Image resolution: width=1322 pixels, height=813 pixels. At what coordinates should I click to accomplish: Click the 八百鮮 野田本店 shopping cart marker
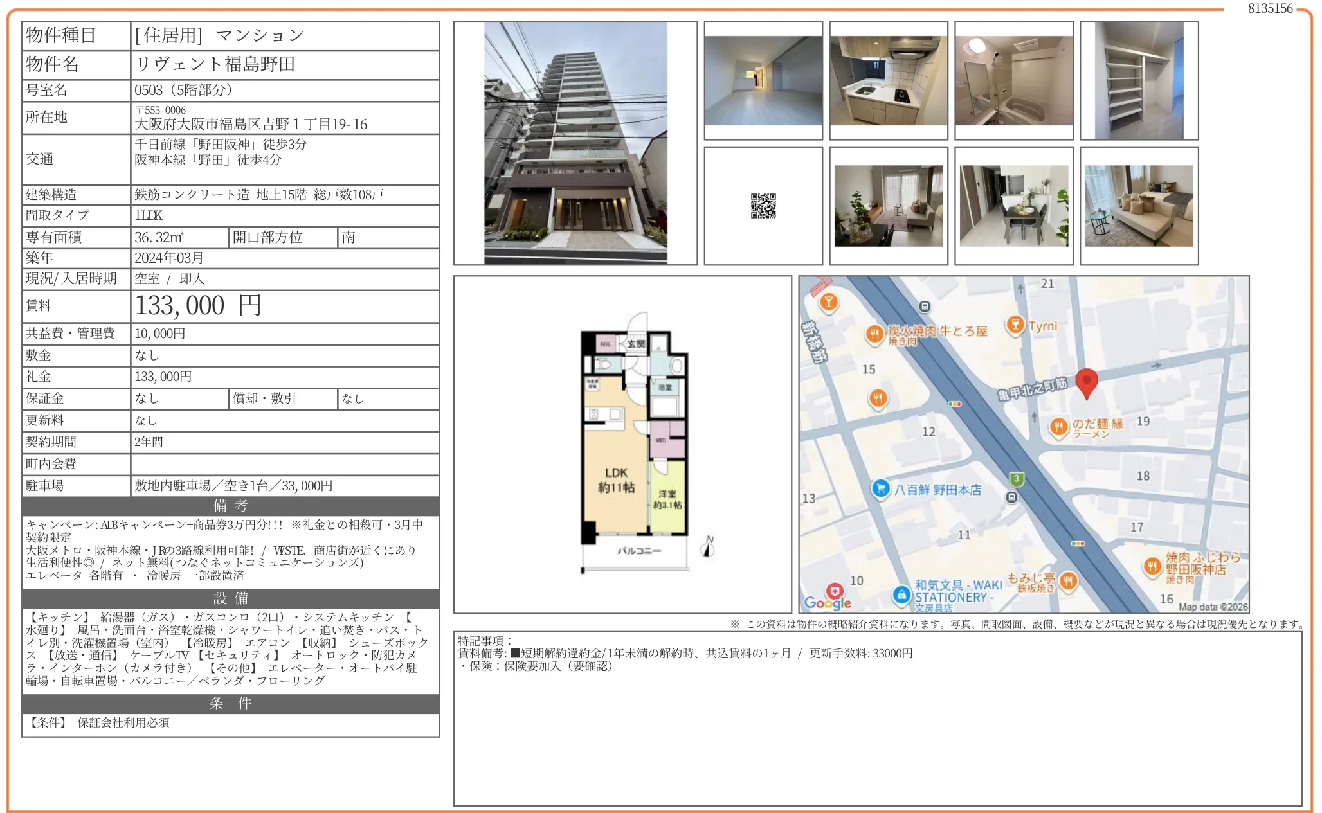(x=880, y=488)
